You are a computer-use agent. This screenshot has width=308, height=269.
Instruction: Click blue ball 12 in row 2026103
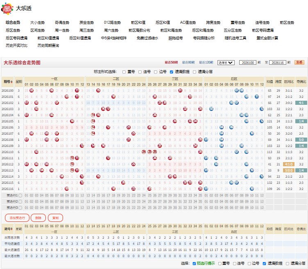(x=262, y=109)
